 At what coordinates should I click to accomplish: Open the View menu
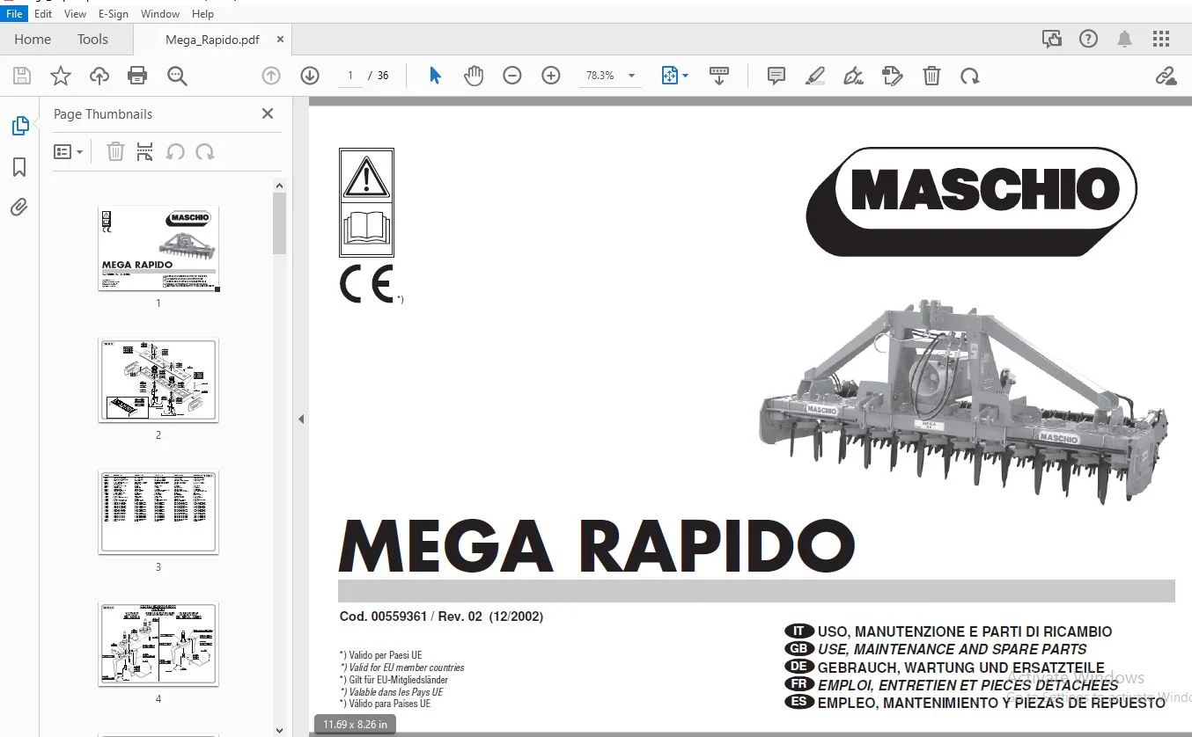(76, 14)
